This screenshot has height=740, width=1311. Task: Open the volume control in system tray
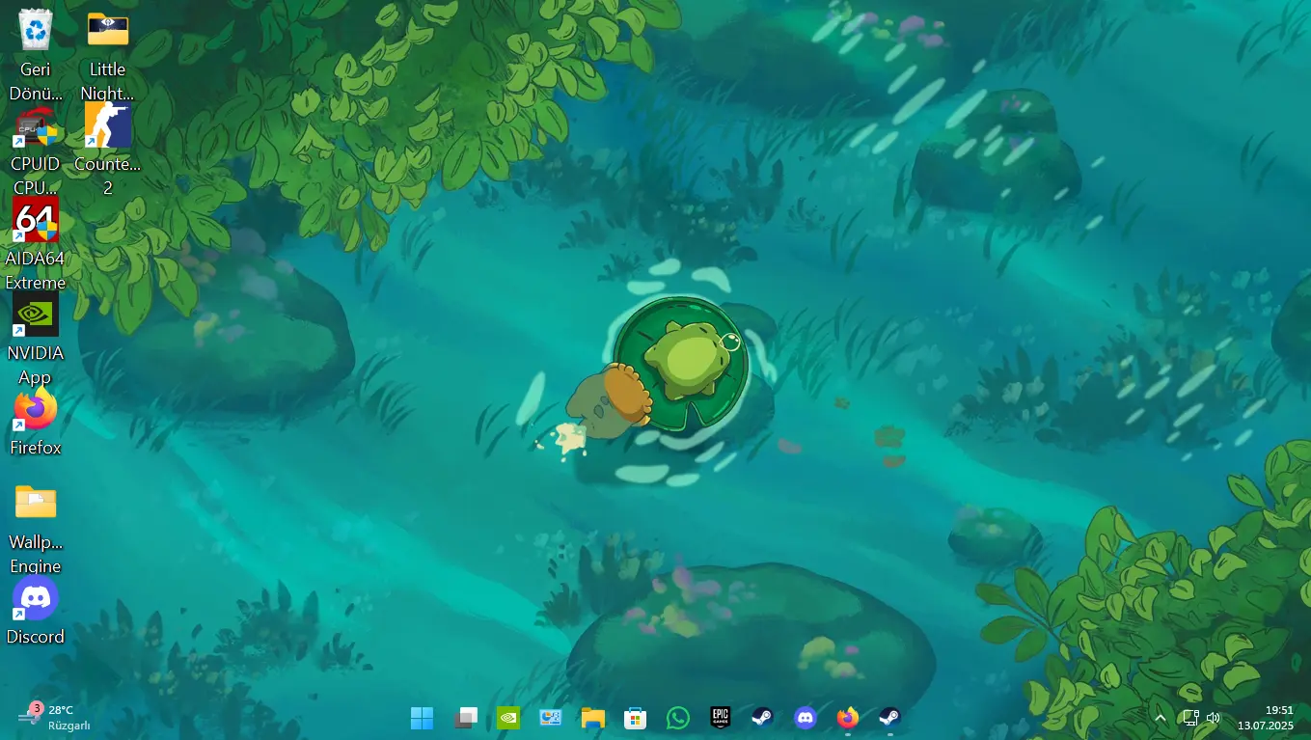[1214, 718]
